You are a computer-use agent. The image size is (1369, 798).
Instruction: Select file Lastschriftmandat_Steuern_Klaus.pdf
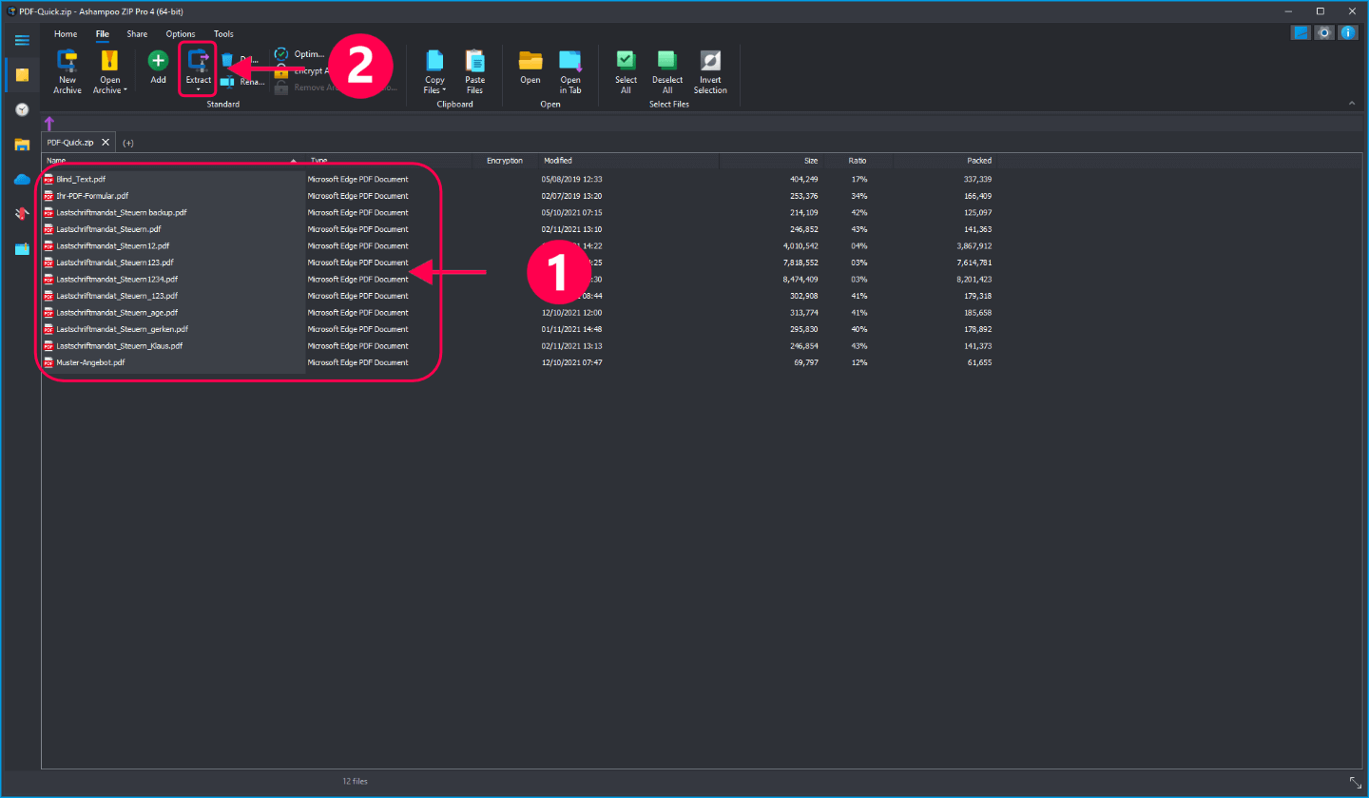click(x=120, y=345)
